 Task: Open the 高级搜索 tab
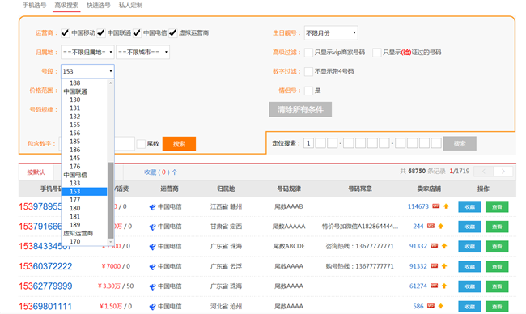(66, 6)
